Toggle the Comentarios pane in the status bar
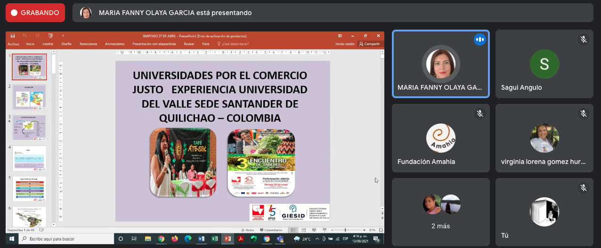Screen dimensions: 601x248 pyautogui.click(x=271, y=230)
